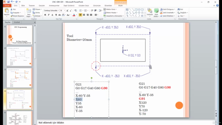Image resolution: width=222 pixels, height=125 pixels.
Task: Open Metin Yönü text direction dropdown
Action: (x=110, y=9)
